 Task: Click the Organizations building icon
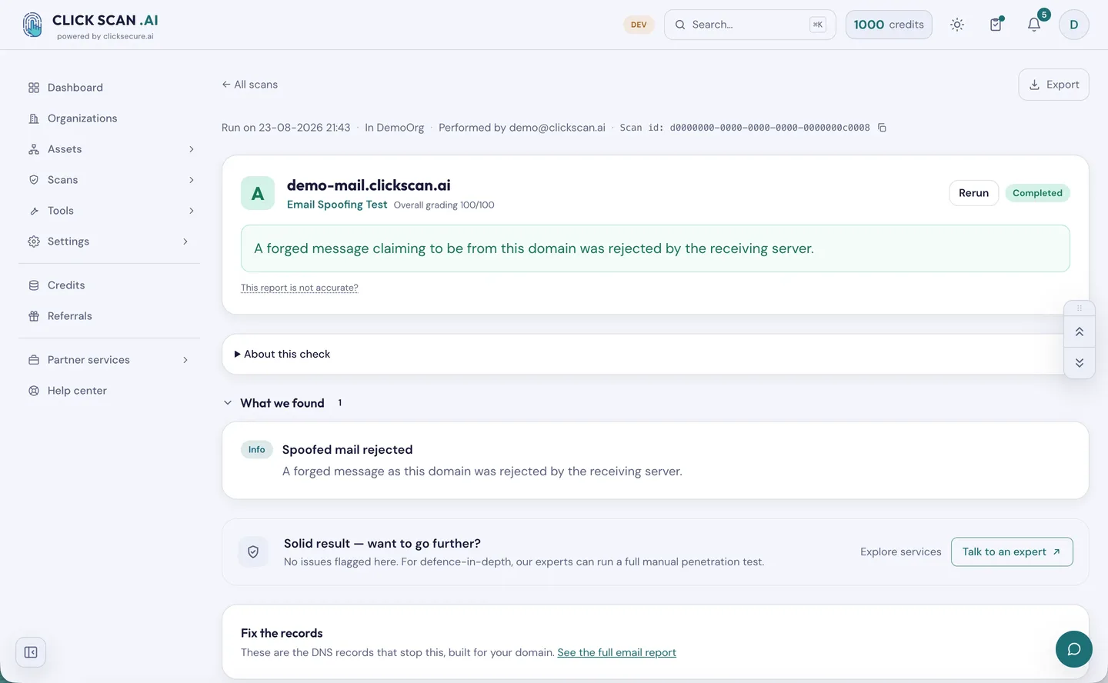coord(34,118)
